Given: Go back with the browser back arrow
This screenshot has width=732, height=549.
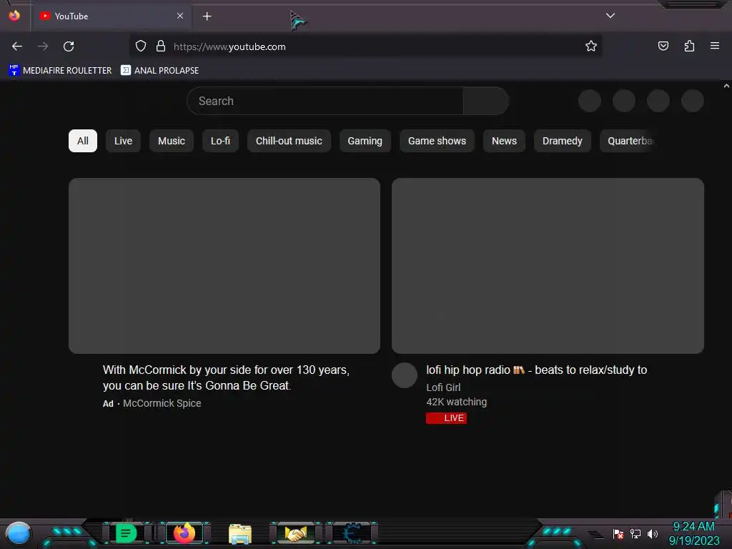Looking at the screenshot, I should [x=17, y=46].
